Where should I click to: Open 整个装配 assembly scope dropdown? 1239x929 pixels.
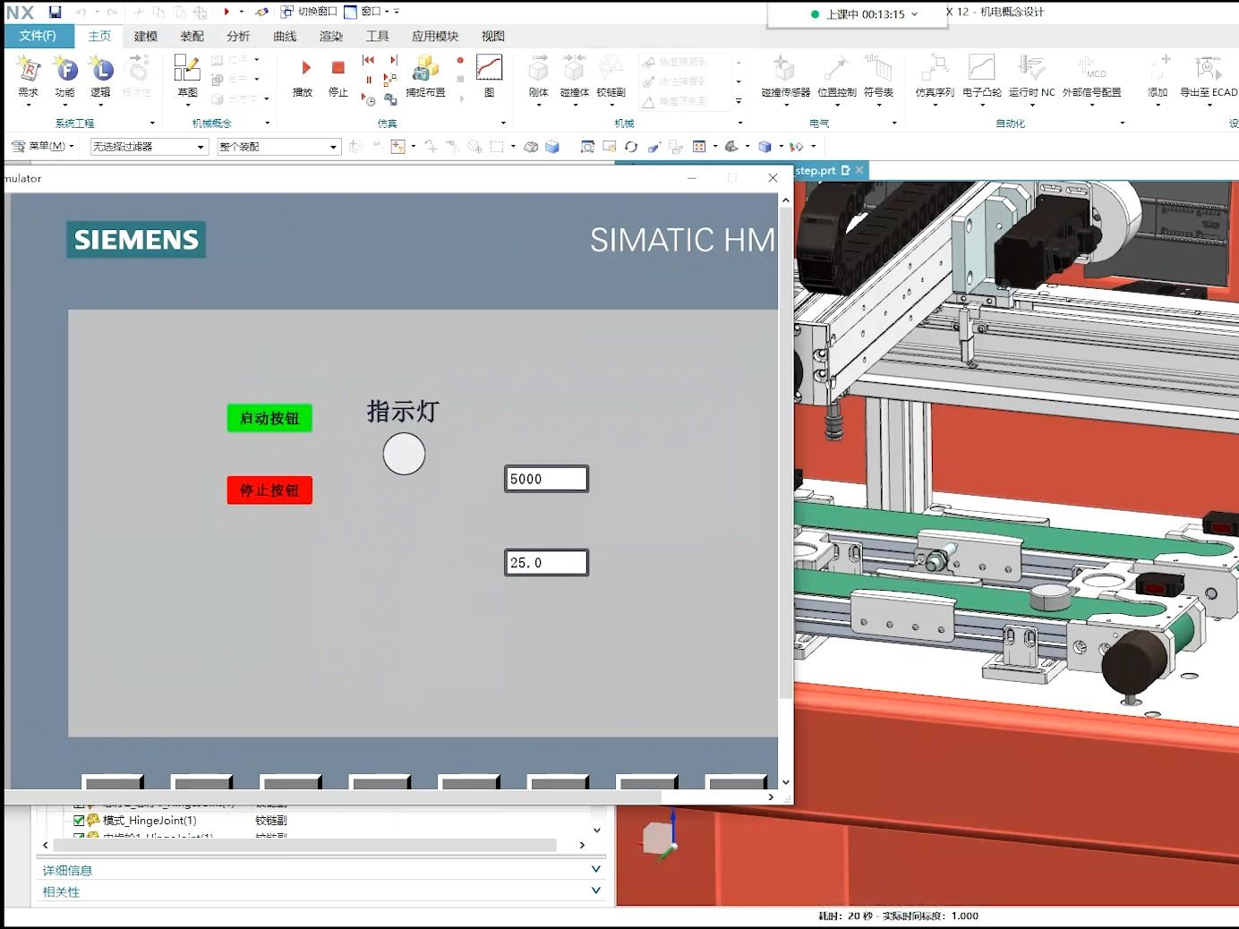[279, 147]
